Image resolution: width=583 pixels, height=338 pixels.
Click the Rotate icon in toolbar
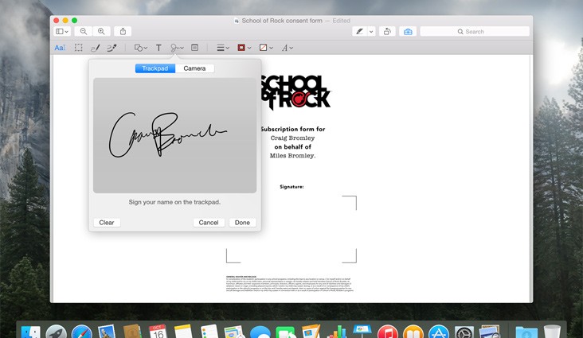386,31
